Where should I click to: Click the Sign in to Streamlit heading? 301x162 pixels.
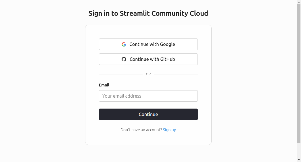(148, 13)
